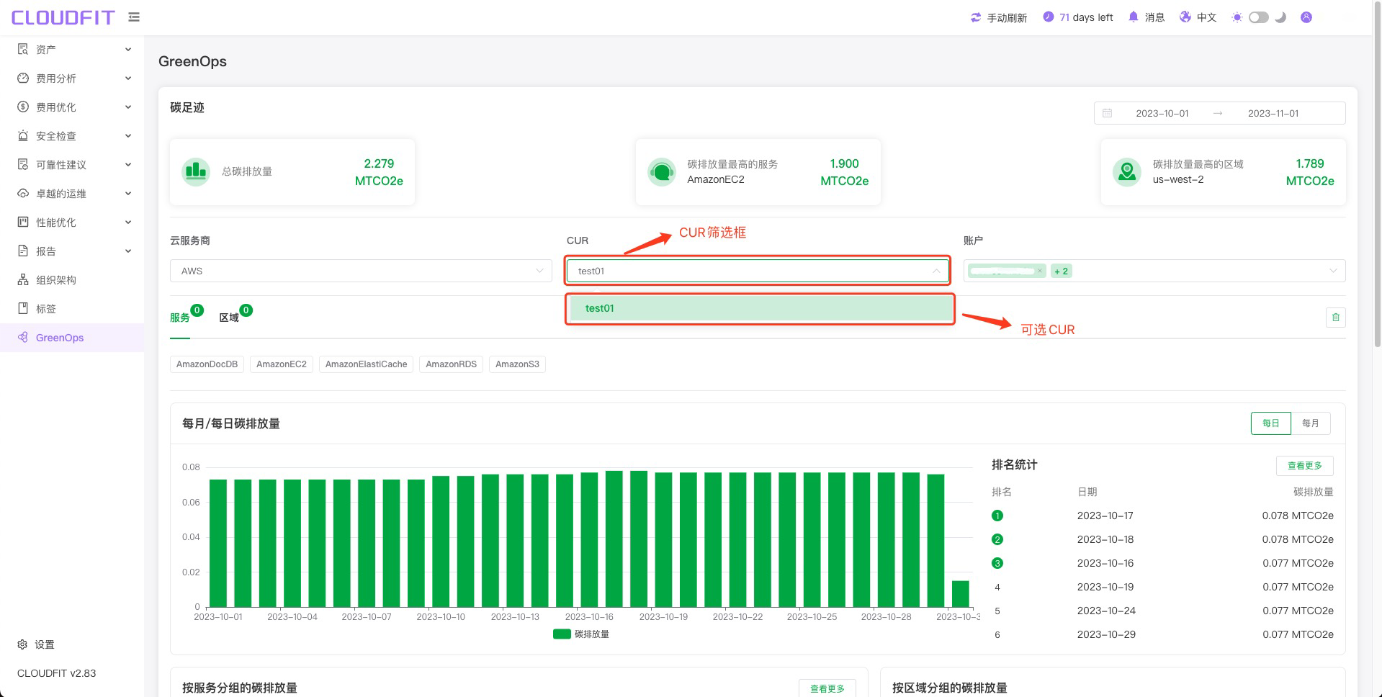Open the 云服务商 AWS dropdown
The image size is (1382, 697).
361,271
